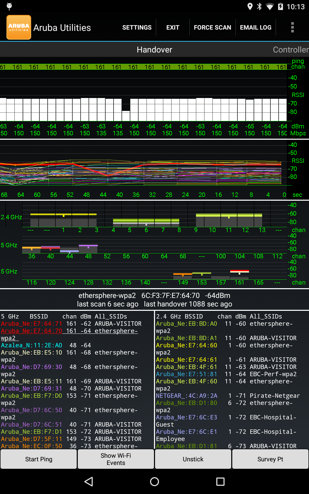
Task: Select the Aruba_Ne:EB:E5:10 row
Action: tap(70, 356)
